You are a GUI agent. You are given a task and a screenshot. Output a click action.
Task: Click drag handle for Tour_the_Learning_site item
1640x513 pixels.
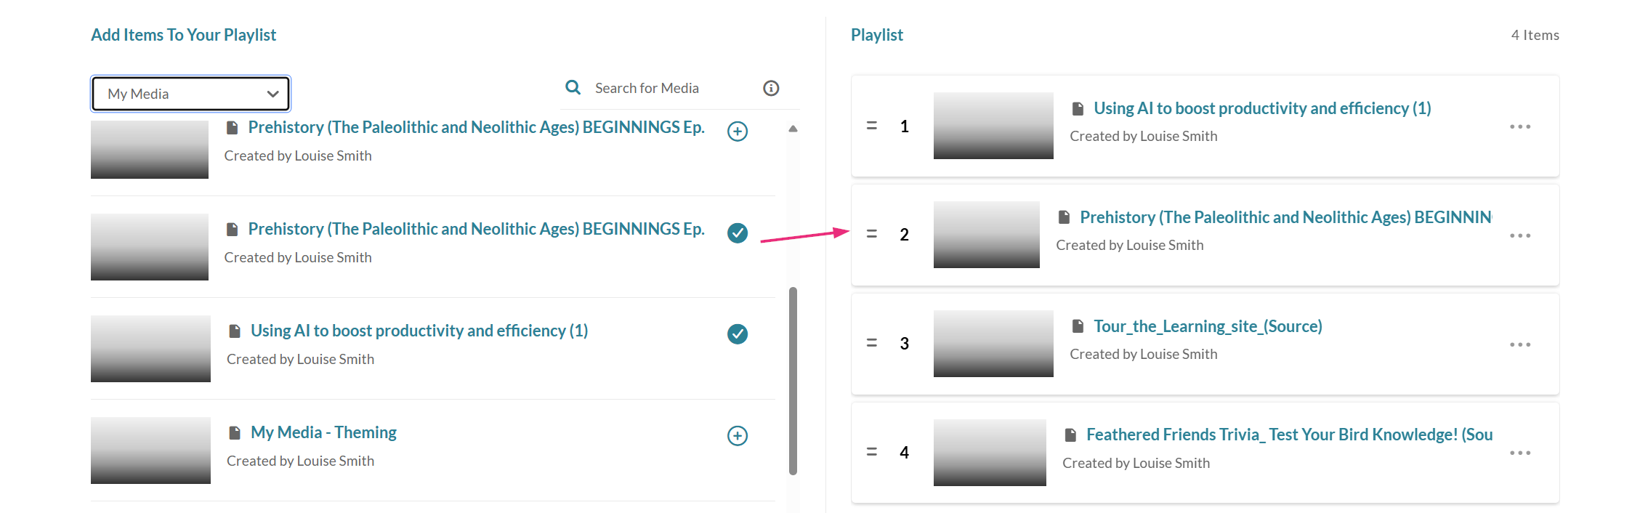click(x=872, y=343)
